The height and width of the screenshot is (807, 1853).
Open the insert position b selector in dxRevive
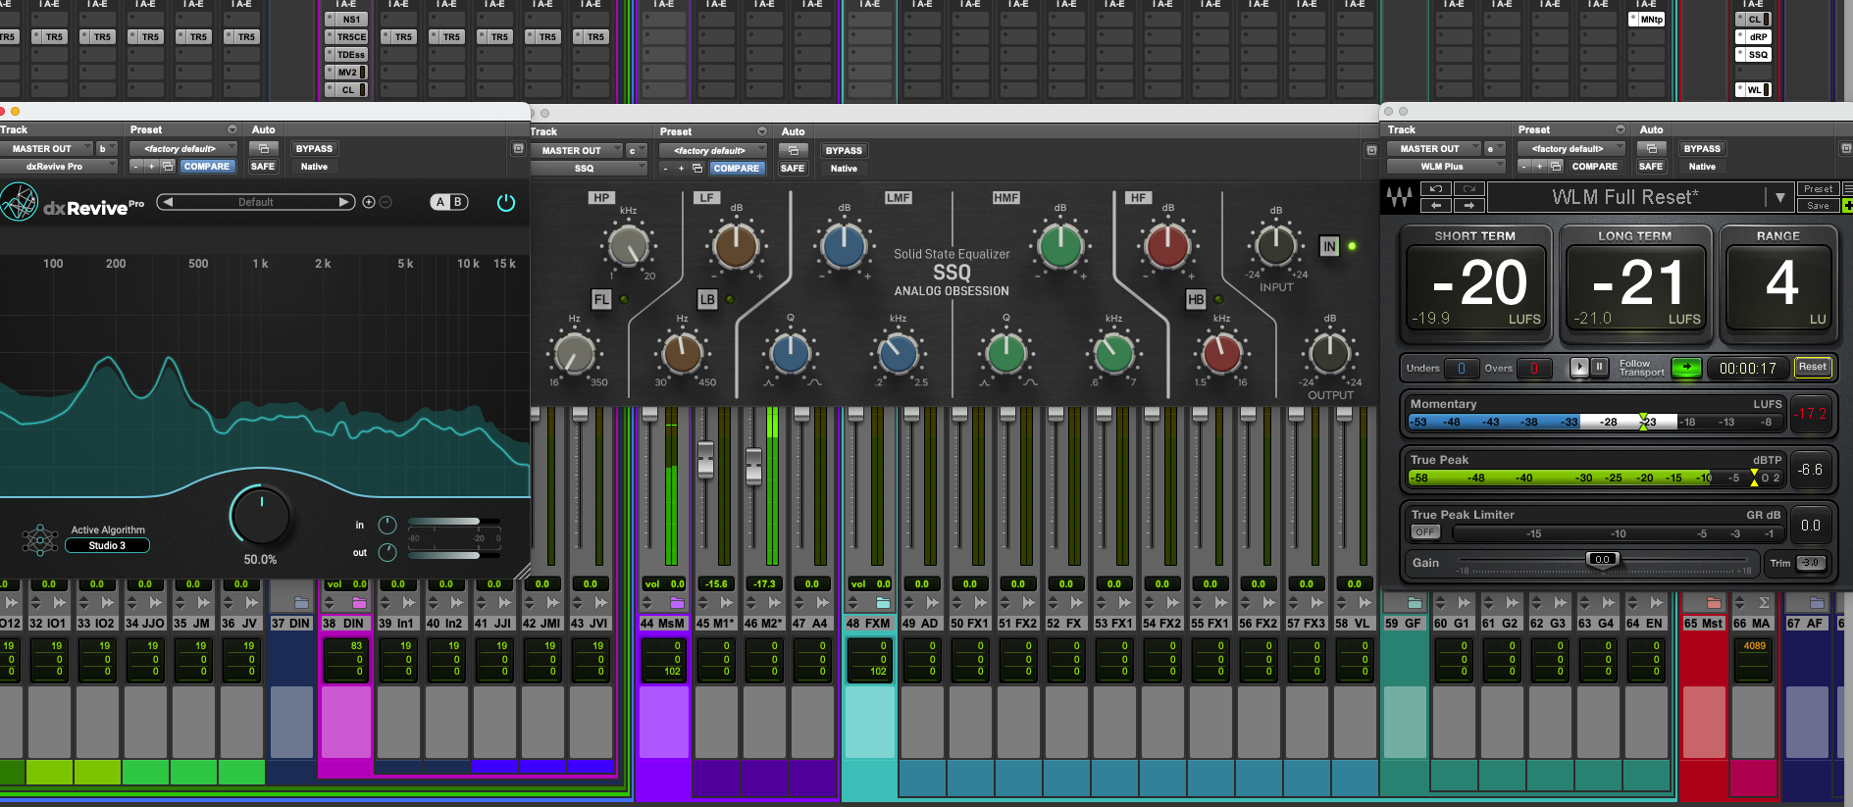(x=106, y=149)
